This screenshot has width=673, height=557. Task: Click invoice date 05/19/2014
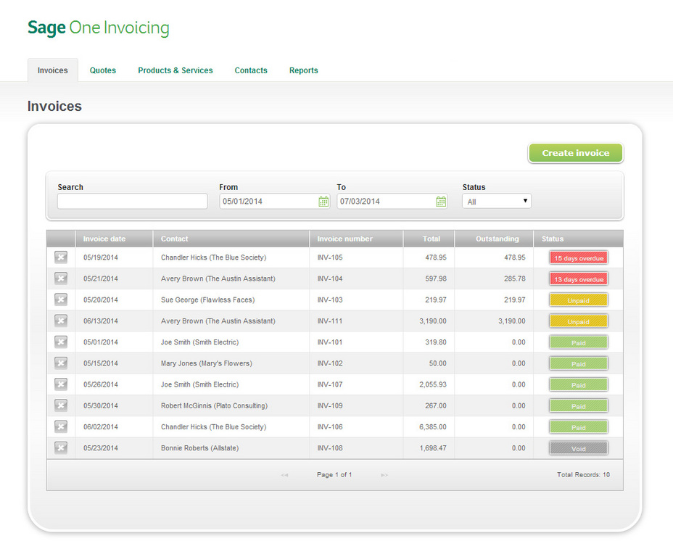click(x=100, y=257)
